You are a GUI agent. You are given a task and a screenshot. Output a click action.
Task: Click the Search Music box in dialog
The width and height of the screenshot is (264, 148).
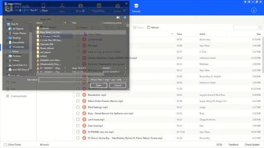[x=107, y=11]
